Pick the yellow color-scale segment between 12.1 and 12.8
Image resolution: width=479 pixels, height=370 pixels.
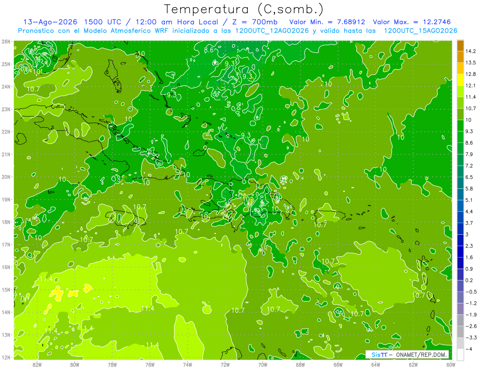pos(460,80)
